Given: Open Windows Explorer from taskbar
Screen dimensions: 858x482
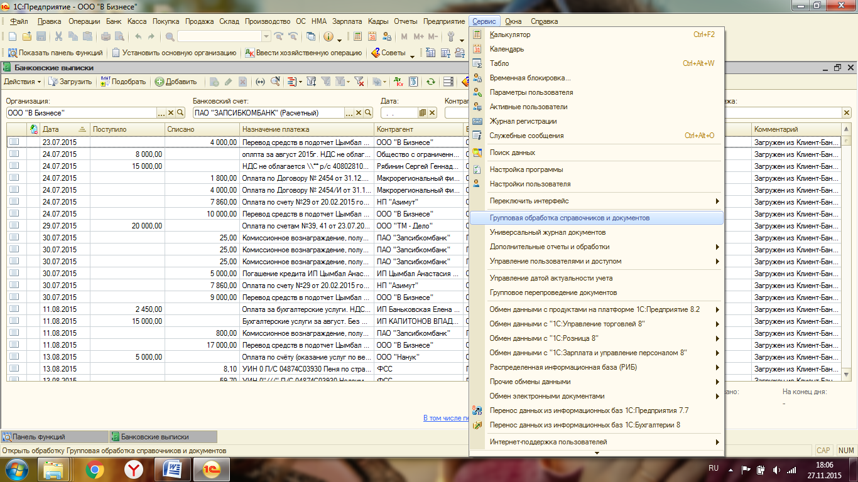Looking at the screenshot, I should tap(54, 469).
